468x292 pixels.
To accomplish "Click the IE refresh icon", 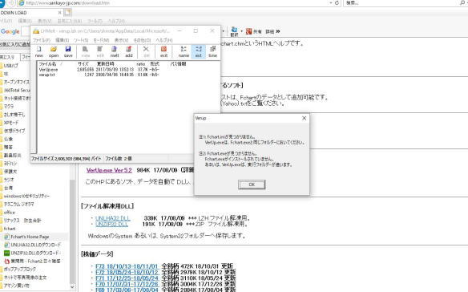I will tap(337, 3).
